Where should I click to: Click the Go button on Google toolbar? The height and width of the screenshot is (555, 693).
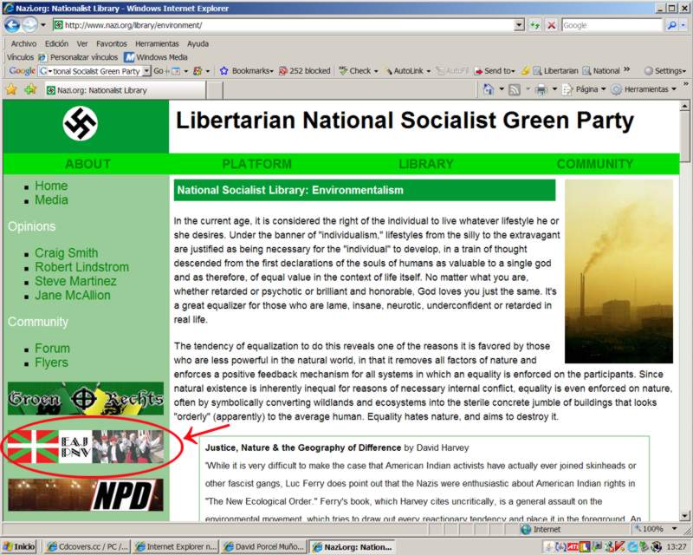point(159,71)
